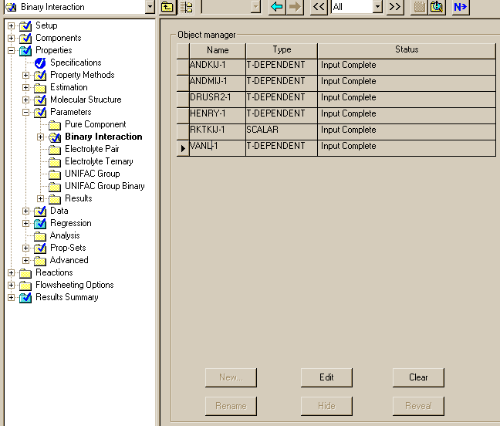Click the Next (N>) icon
500x426 pixels.
pos(461,7)
